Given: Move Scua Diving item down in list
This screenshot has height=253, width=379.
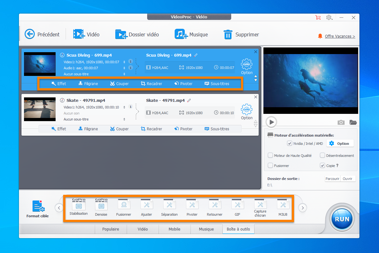Looking at the screenshot, I should pos(256,80).
